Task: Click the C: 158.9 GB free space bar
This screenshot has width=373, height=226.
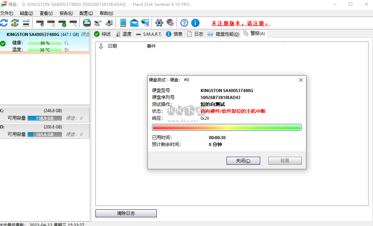Action: (x=45, y=118)
